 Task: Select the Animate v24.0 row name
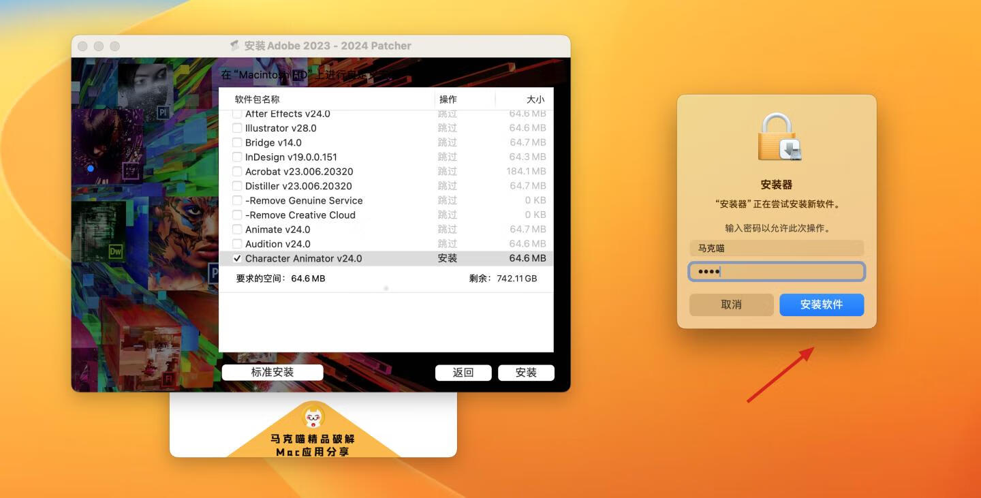point(277,230)
